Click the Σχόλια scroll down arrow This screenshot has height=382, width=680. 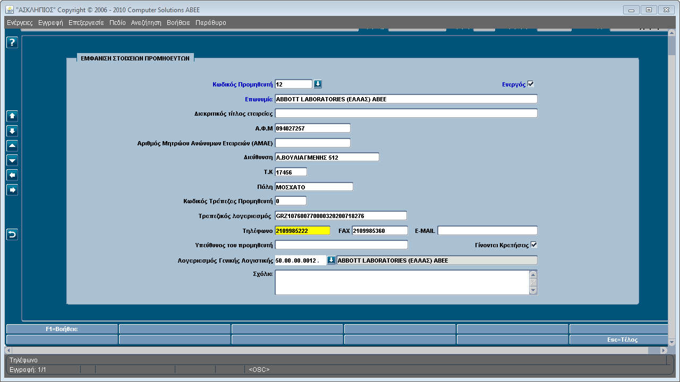[533, 291]
